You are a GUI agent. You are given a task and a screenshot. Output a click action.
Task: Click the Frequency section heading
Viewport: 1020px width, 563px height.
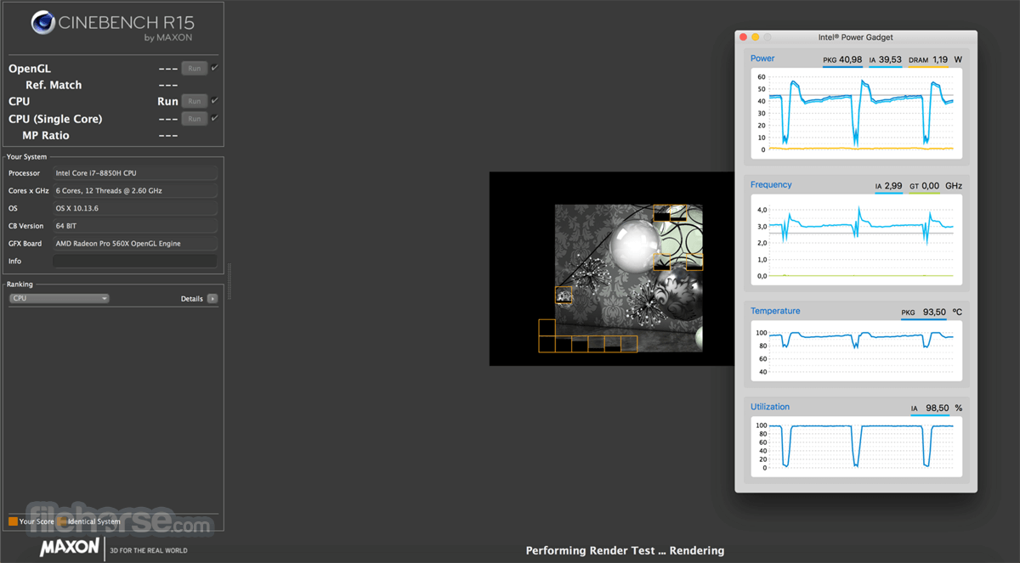[x=771, y=184]
